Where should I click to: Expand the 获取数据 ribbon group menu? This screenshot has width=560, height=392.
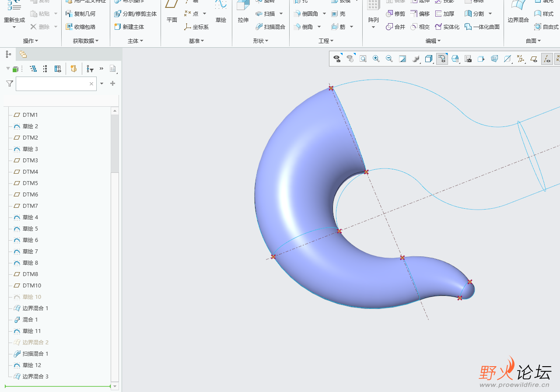click(x=85, y=41)
